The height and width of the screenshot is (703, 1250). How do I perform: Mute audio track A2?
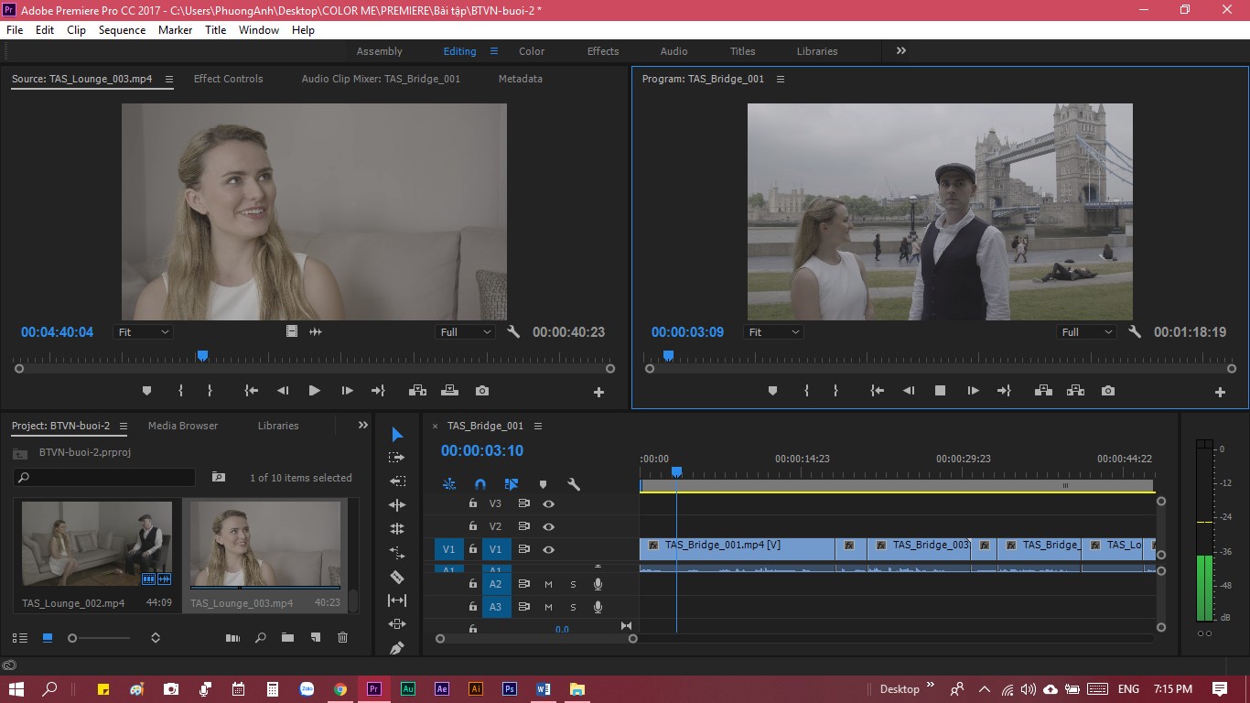click(x=548, y=584)
